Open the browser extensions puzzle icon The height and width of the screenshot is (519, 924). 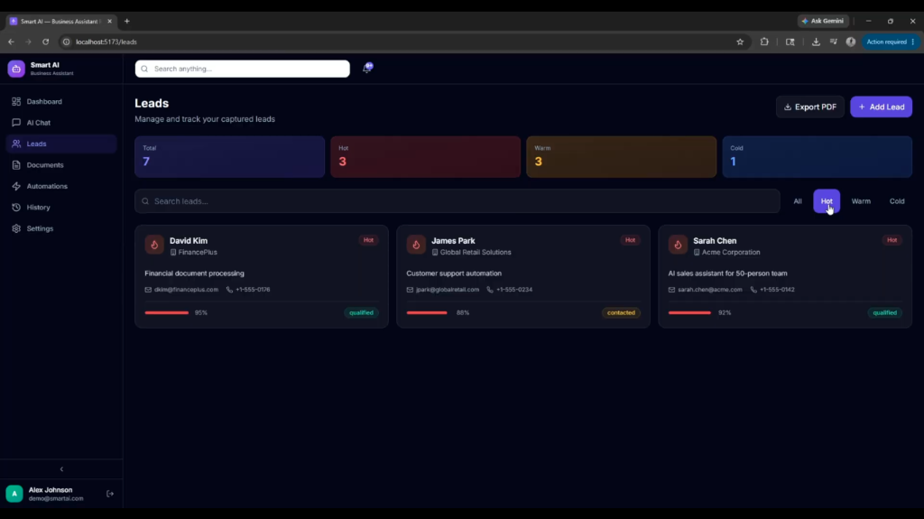coord(764,42)
